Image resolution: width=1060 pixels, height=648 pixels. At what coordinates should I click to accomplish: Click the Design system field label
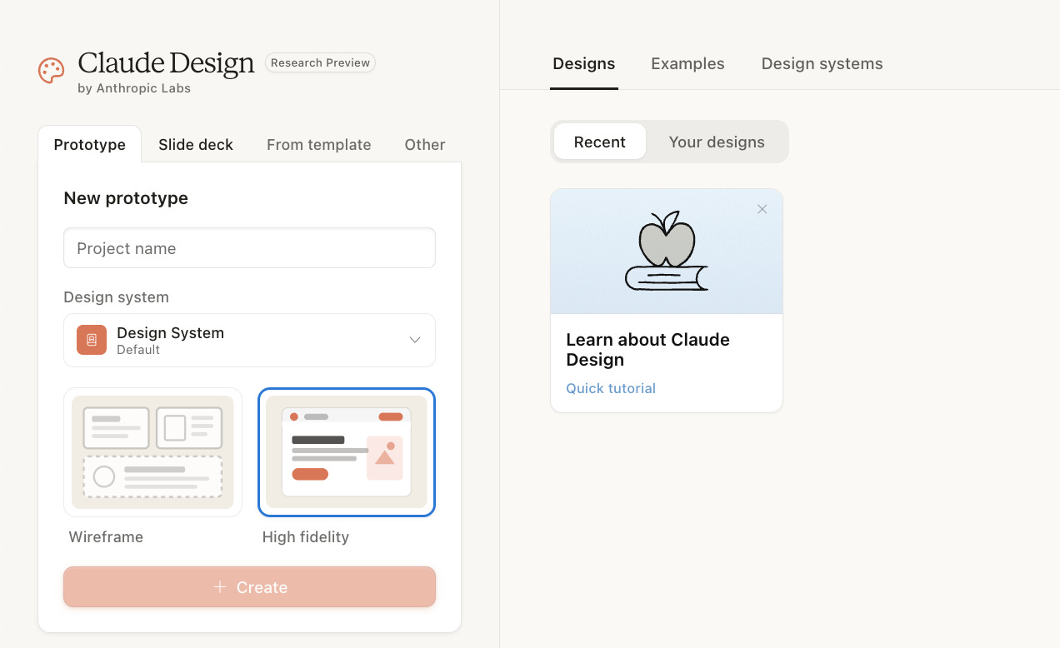[116, 297]
